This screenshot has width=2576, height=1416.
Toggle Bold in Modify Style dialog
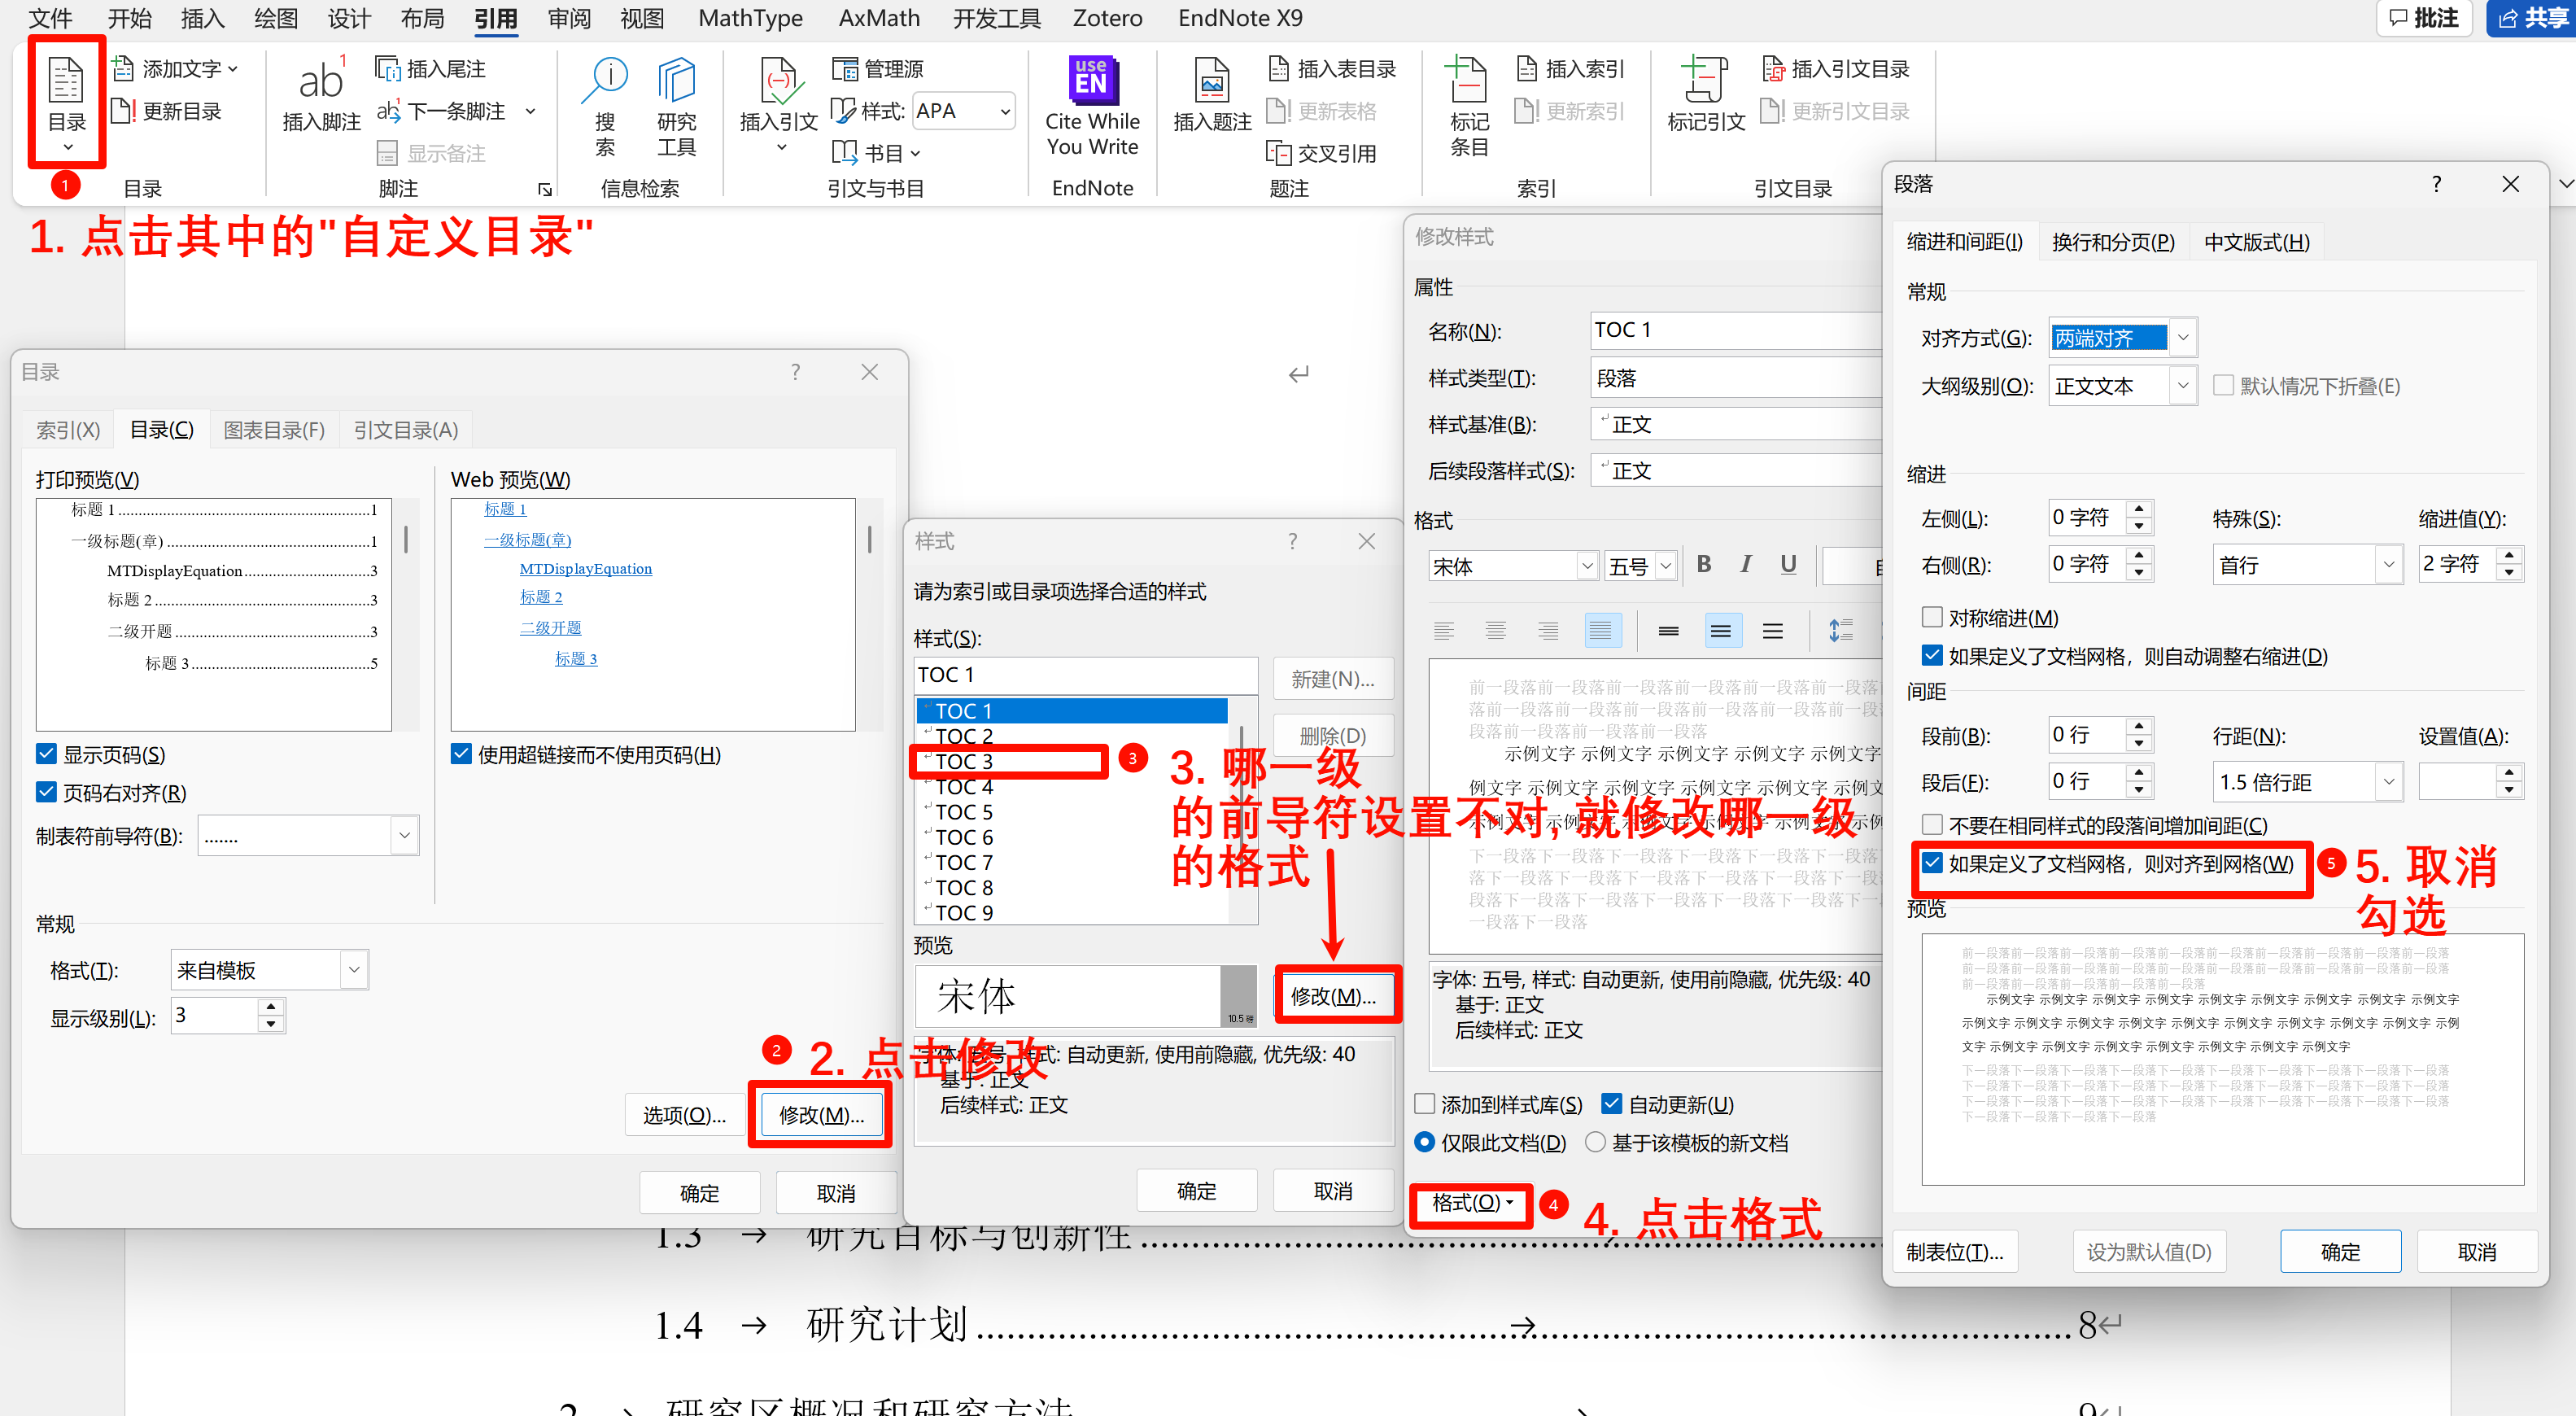click(1704, 565)
